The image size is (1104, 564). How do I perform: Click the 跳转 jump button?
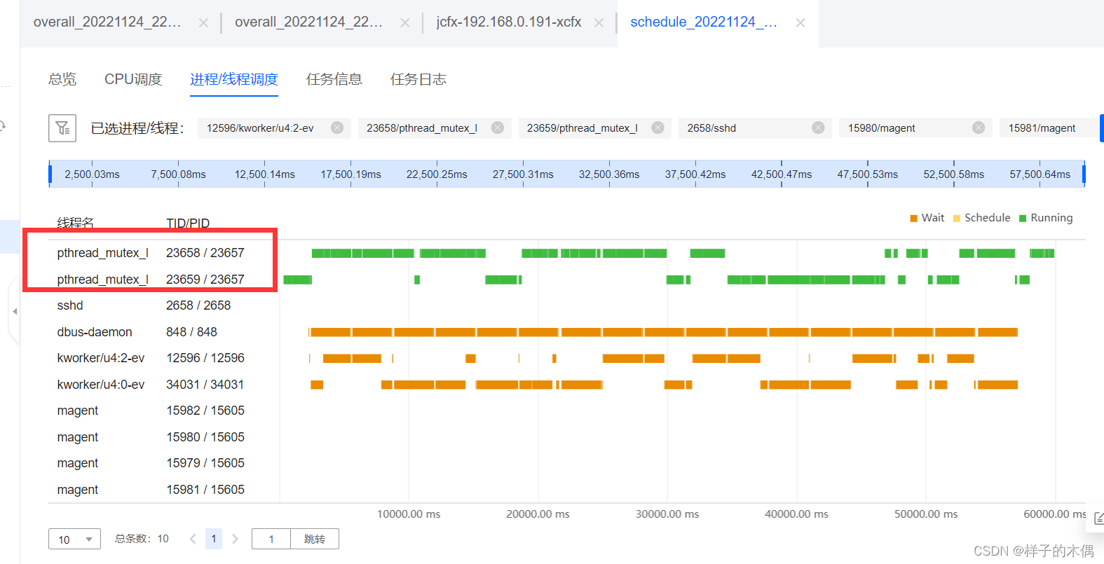[x=315, y=539]
